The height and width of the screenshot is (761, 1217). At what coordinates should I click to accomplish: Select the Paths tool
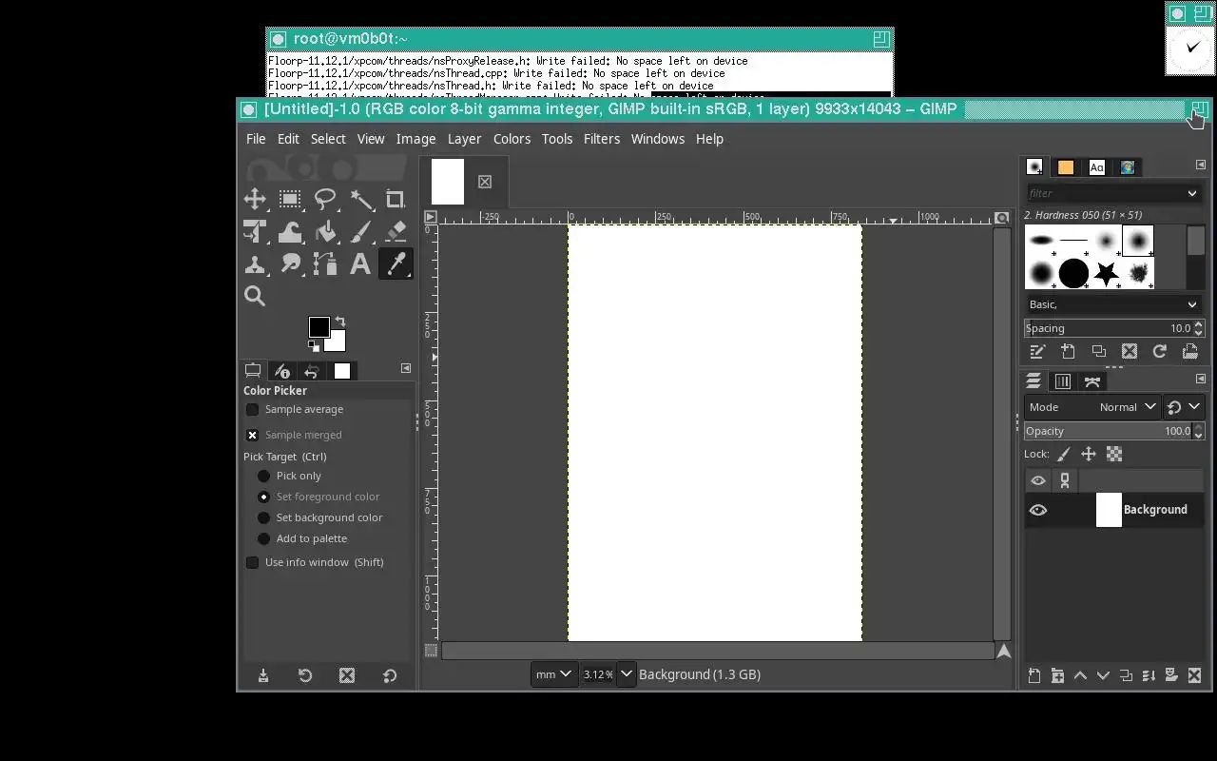point(325,263)
